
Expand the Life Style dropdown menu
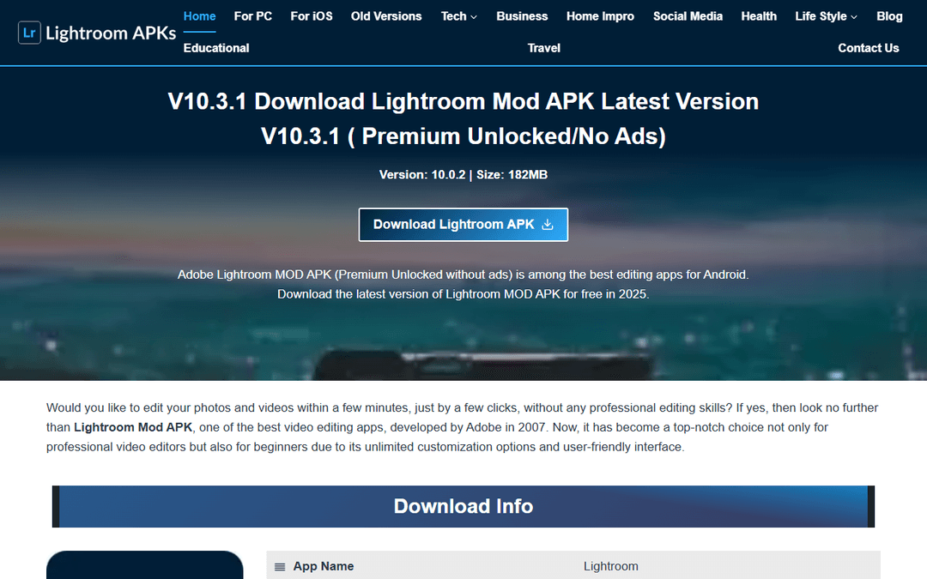[826, 16]
